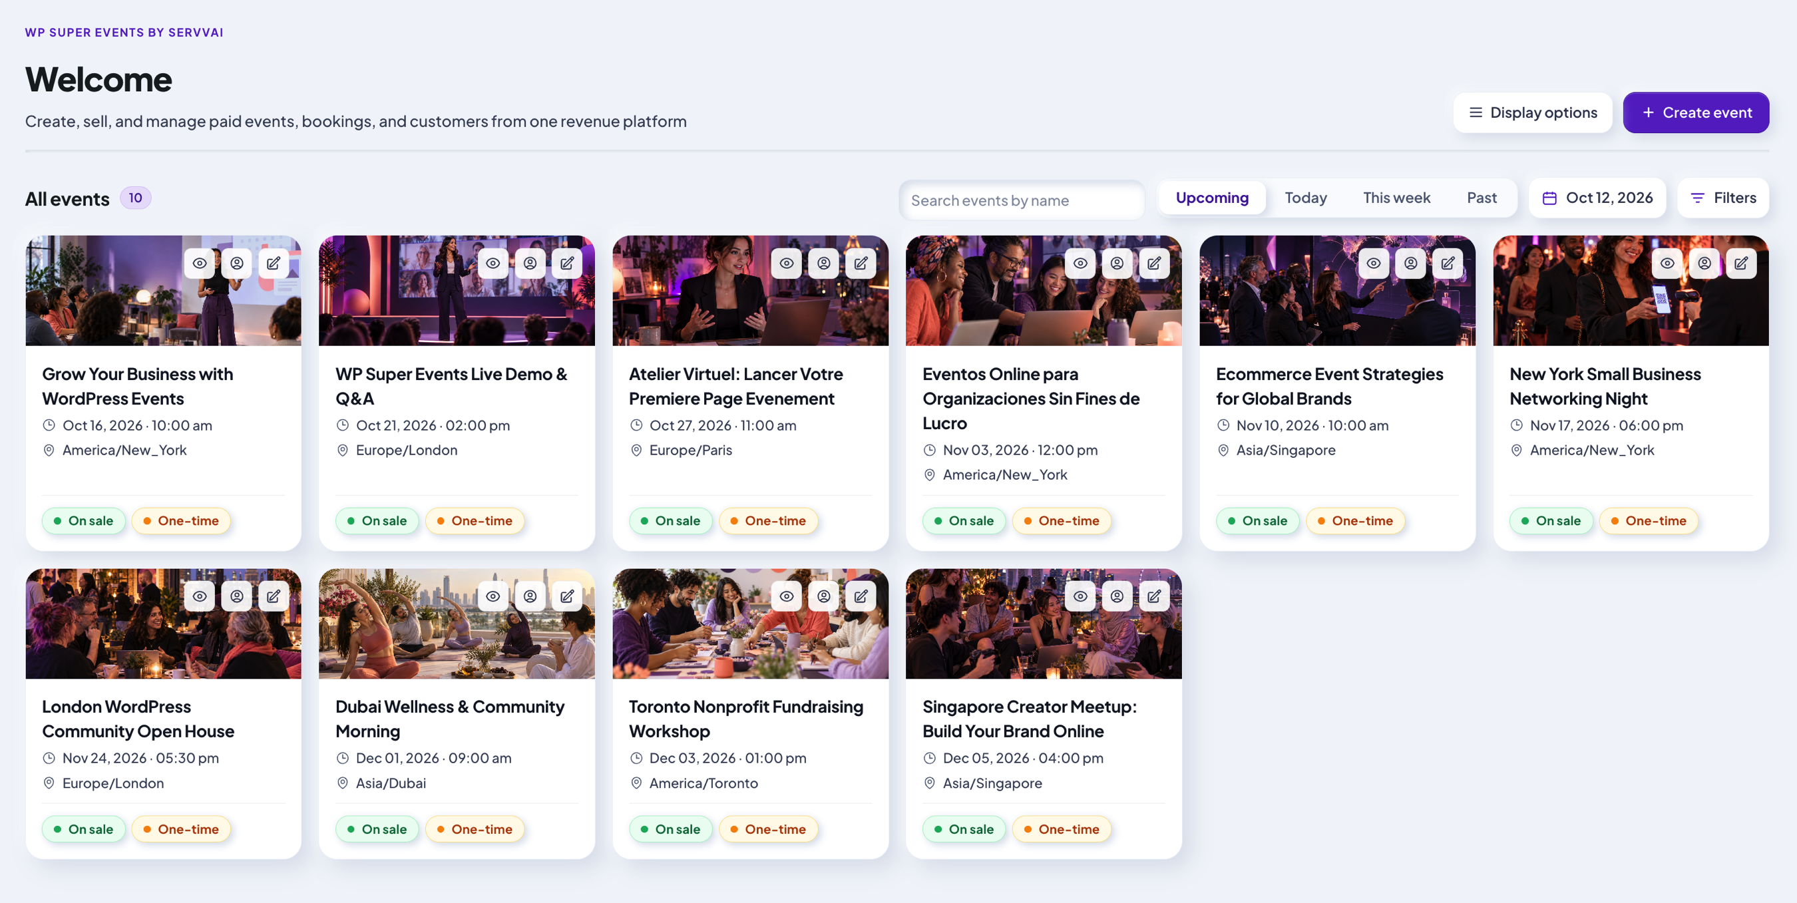The height and width of the screenshot is (903, 1797).
Task: Open attendees icon on Eventos Online card
Action: tap(1117, 264)
